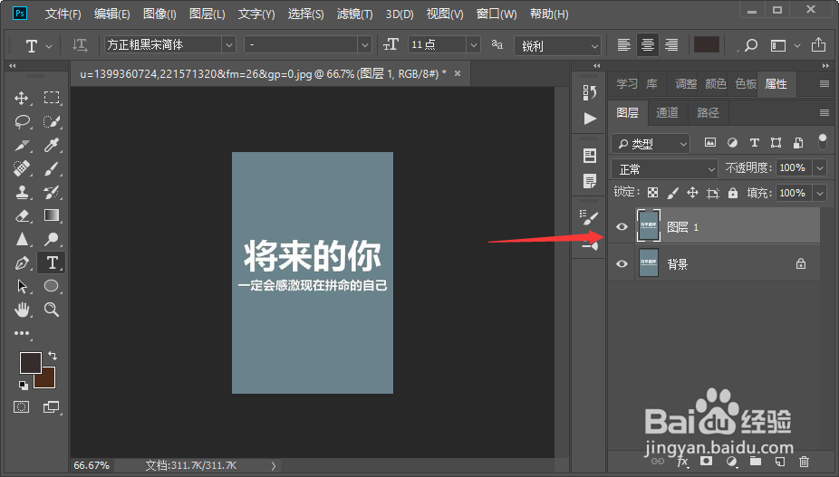Toggle text orientation icon
Screen dimensions: 839x477
[x=80, y=45]
